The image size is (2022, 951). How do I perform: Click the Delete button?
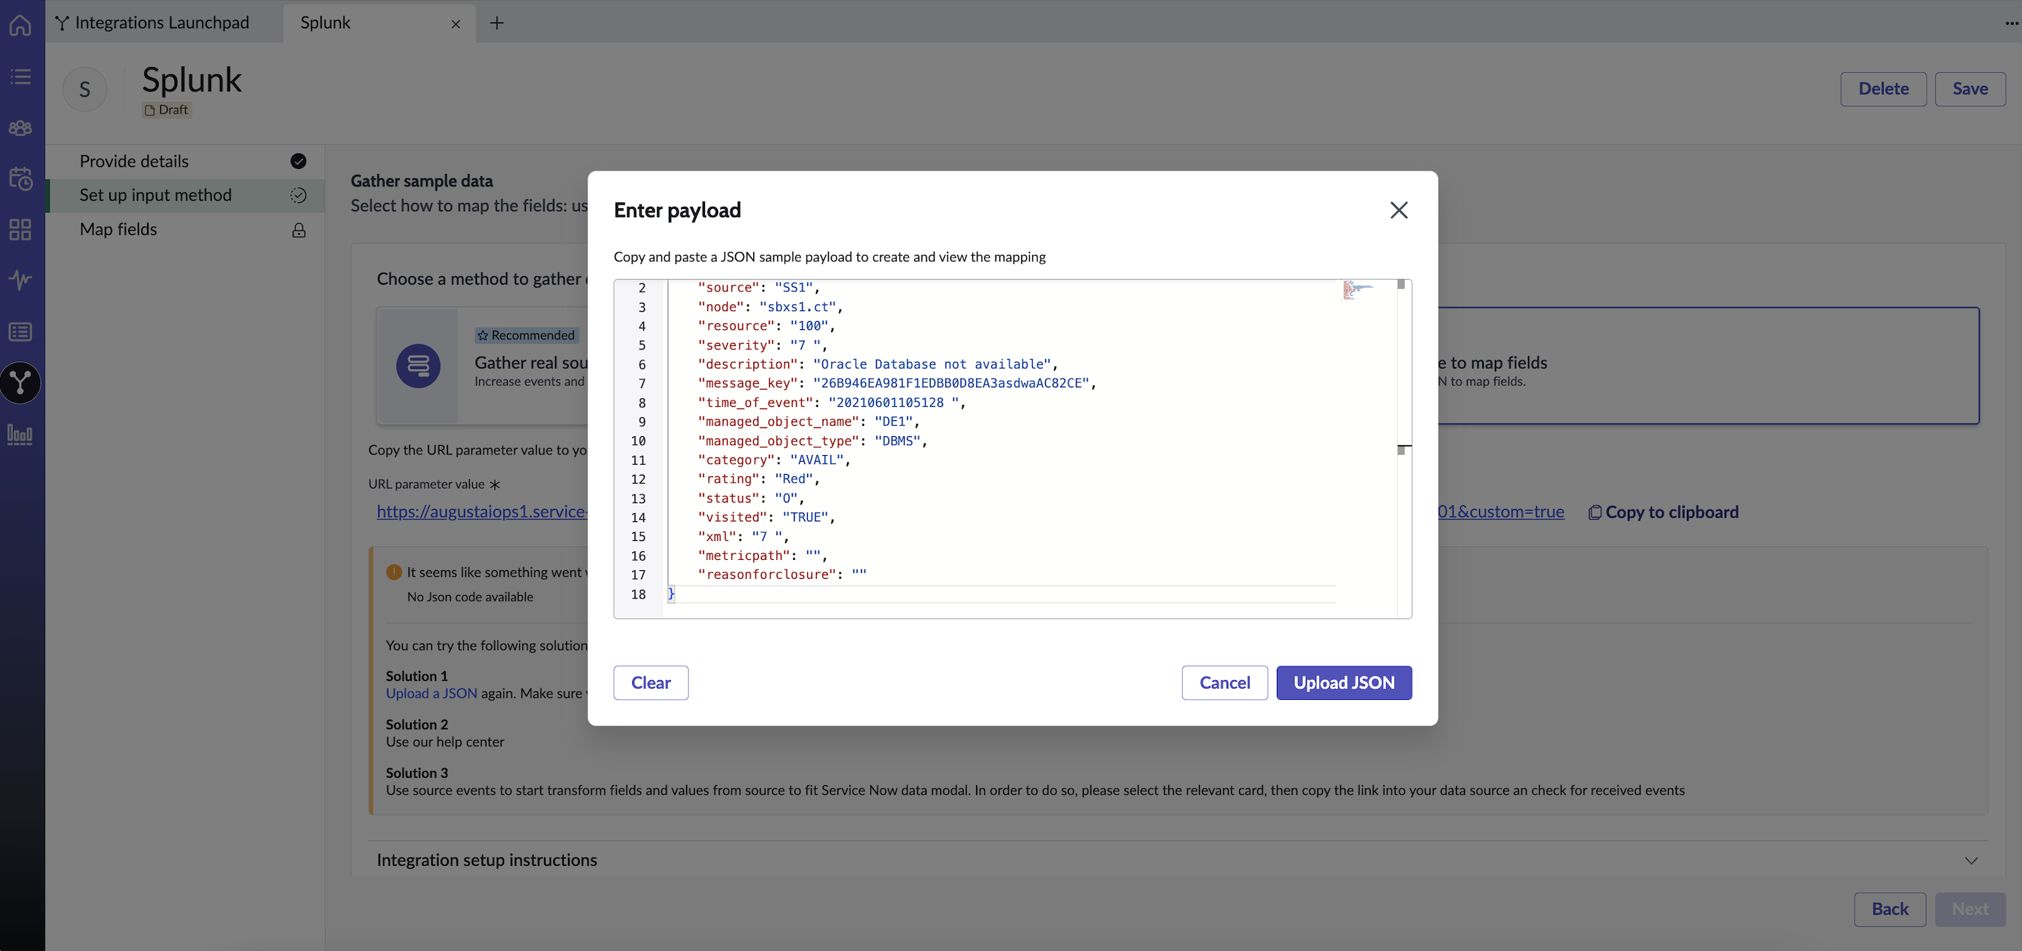pos(1883,89)
